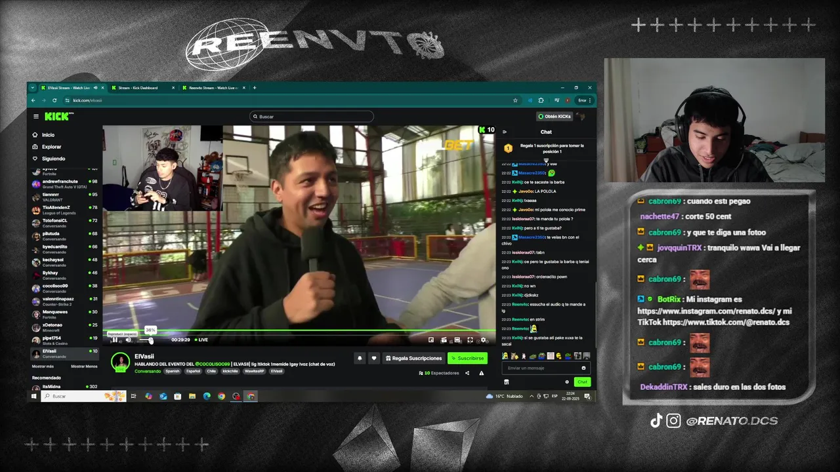The height and width of the screenshot is (472, 840).
Task: Send message with the green Chat button
Action: click(582, 382)
